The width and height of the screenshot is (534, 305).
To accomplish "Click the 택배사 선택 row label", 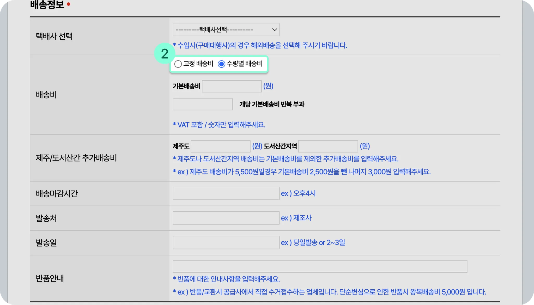I will click(x=54, y=36).
